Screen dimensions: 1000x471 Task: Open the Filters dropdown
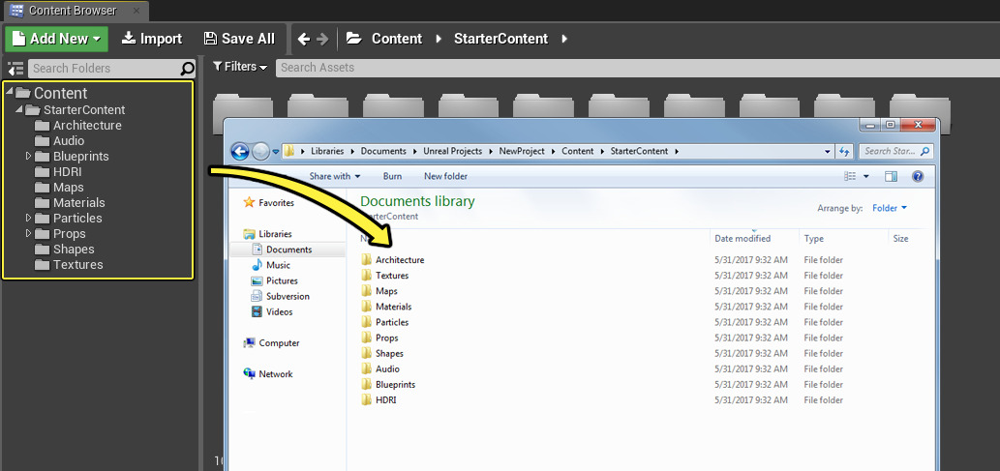click(239, 67)
